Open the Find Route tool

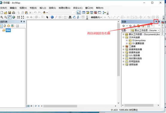click(x=74, y=17)
